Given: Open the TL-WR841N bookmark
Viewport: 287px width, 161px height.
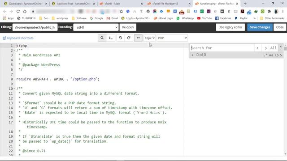Looking at the screenshot, I should click(26, 18).
